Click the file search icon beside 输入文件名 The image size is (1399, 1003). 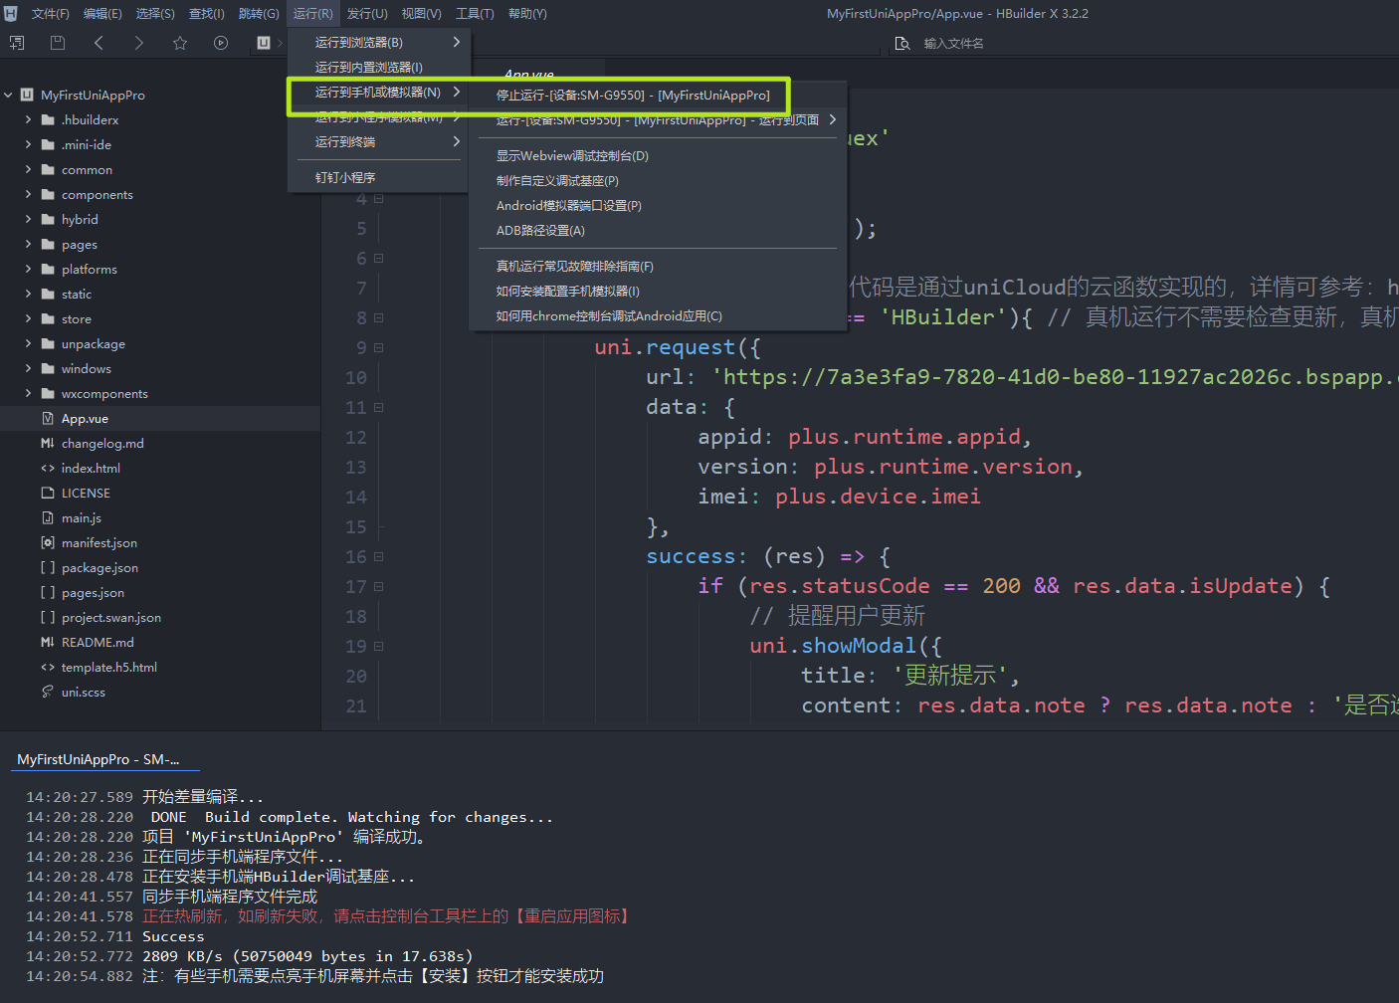(902, 44)
